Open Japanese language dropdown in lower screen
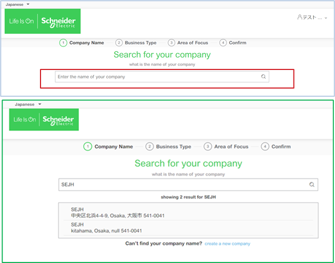Image resolution: width=335 pixels, height=263 pixels. tap(28, 104)
